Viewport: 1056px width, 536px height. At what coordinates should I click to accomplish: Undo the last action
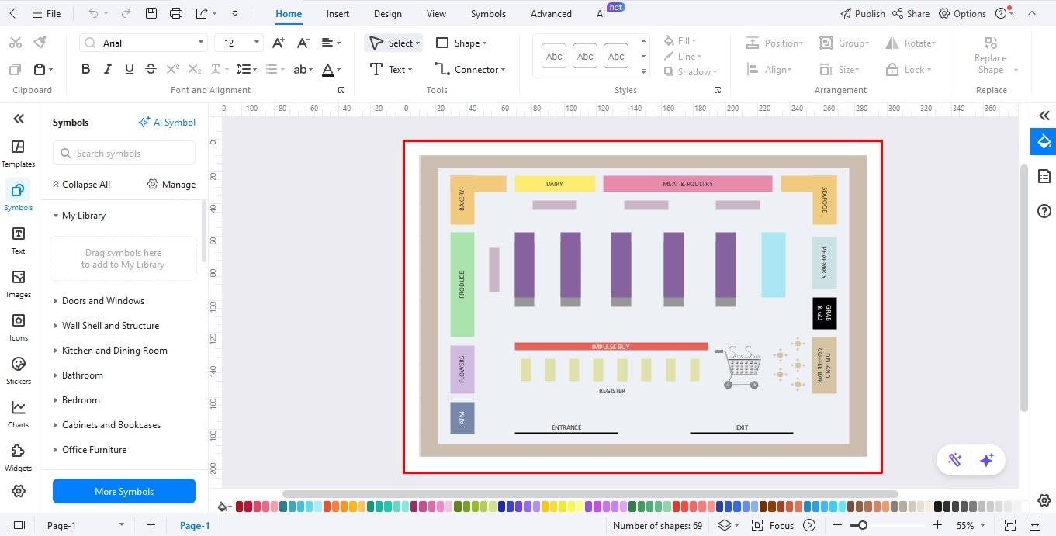click(94, 13)
